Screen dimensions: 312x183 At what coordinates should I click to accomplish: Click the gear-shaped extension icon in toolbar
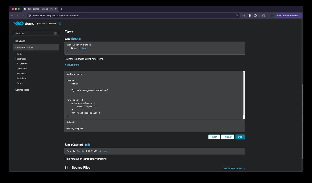[244, 16]
